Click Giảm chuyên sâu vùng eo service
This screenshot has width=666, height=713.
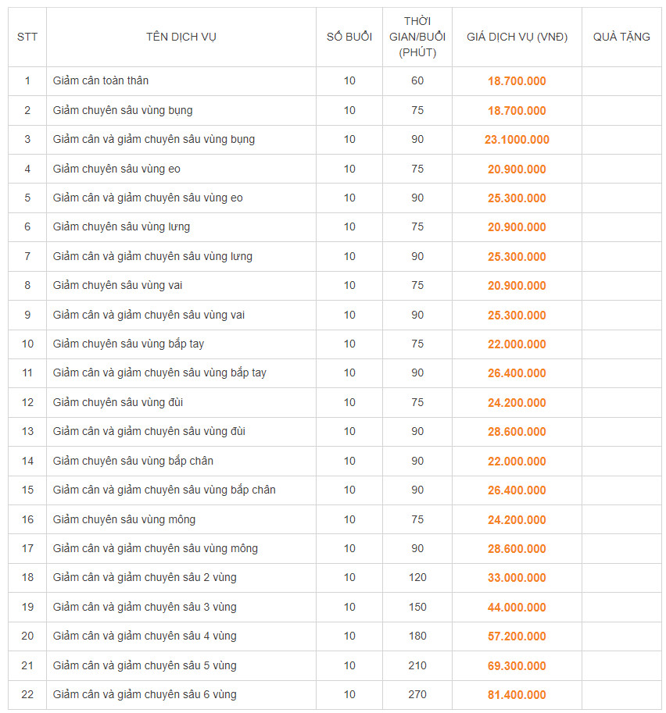116,169
